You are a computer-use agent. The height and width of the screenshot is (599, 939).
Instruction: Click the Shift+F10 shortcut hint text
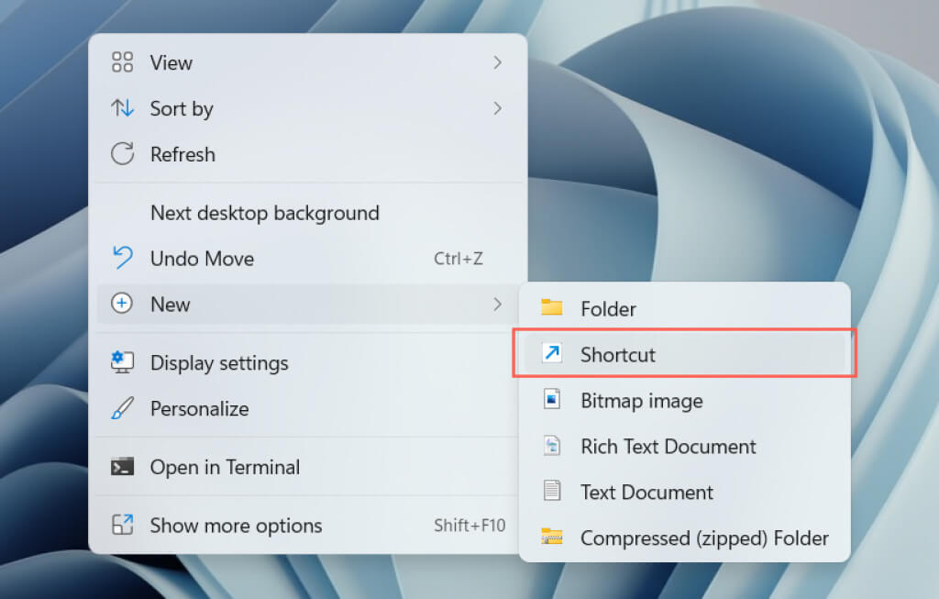click(469, 526)
